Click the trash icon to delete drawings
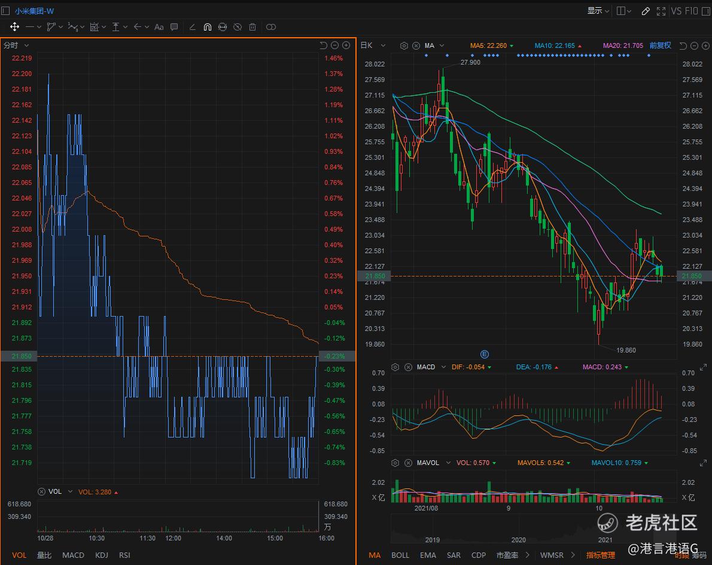This screenshot has height=565, width=712. pyautogui.click(x=252, y=27)
